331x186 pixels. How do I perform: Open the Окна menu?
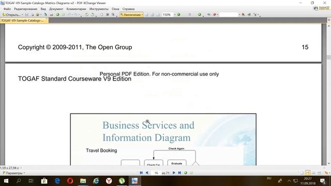[x=115, y=9]
